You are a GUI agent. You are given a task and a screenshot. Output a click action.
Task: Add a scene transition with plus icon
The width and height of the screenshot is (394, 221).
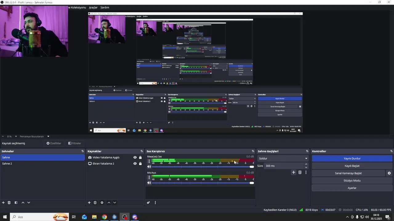click(294, 173)
